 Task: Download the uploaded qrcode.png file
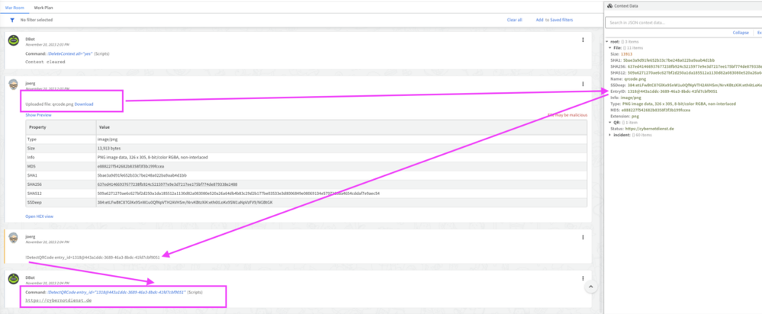pyautogui.click(x=84, y=104)
